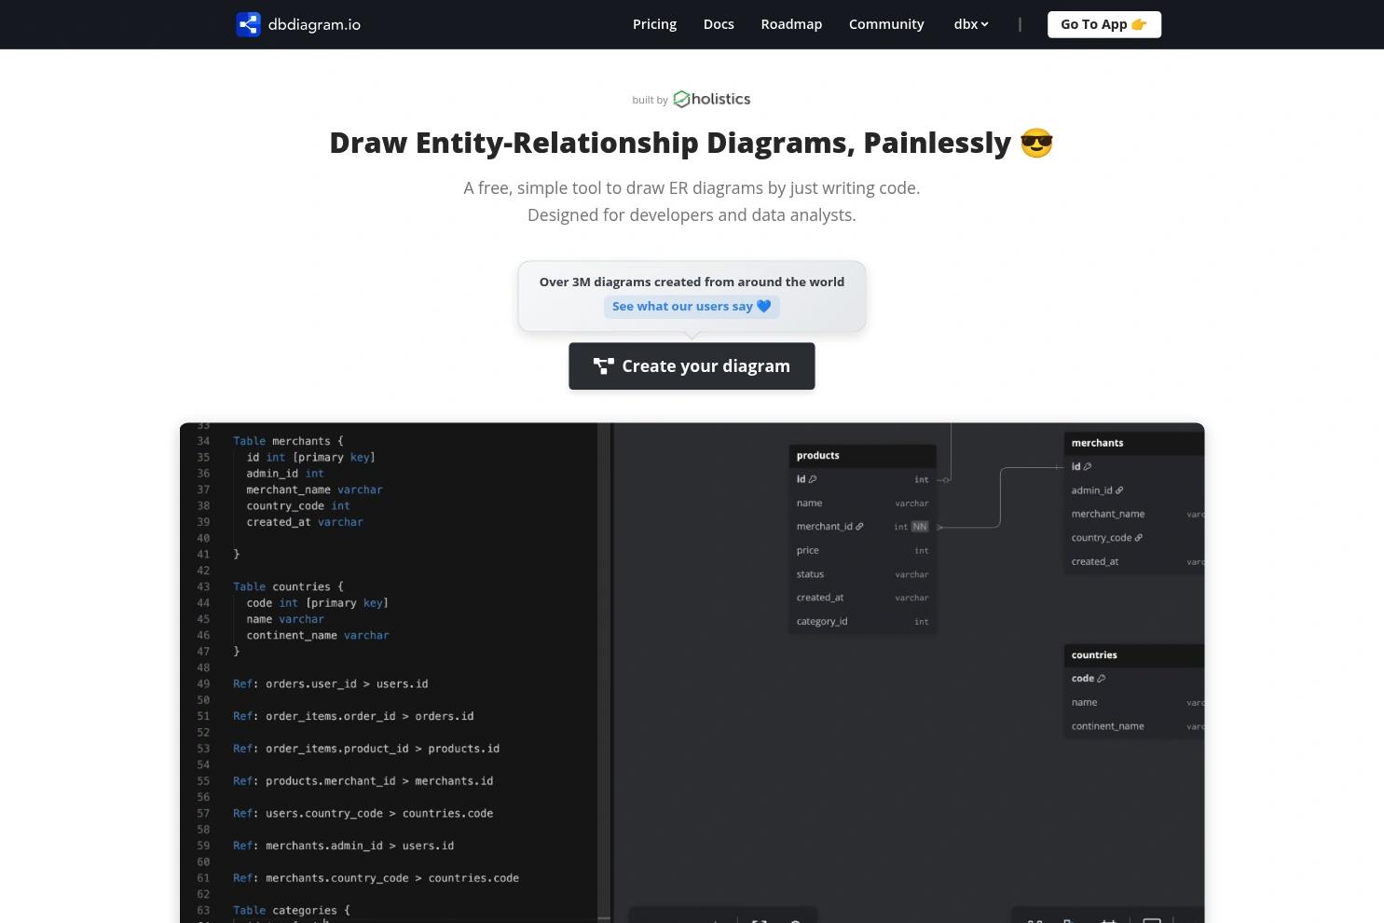Click link icon beside admin_id field
The image size is (1384, 923).
click(1119, 490)
